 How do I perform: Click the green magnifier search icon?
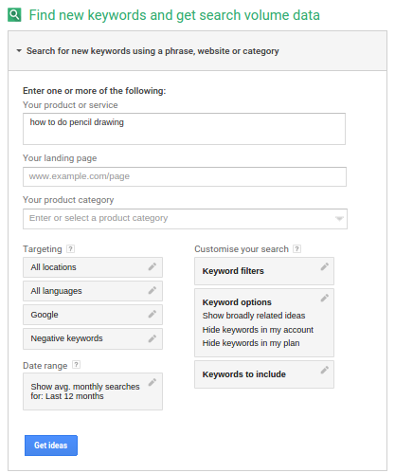[x=14, y=15]
